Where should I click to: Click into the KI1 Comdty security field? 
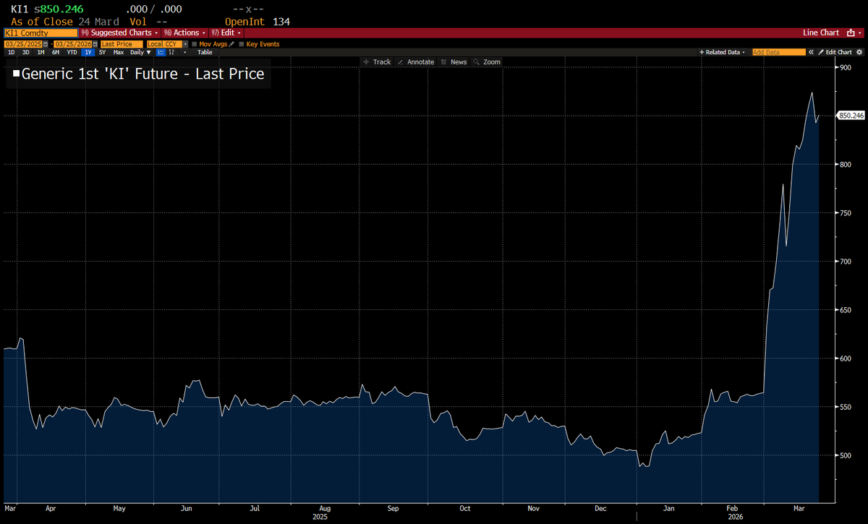point(41,33)
